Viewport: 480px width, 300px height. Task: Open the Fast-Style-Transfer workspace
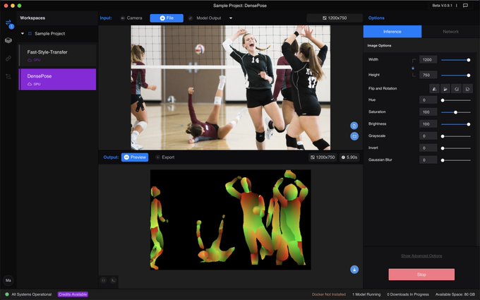pyautogui.click(x=57, y=55)
